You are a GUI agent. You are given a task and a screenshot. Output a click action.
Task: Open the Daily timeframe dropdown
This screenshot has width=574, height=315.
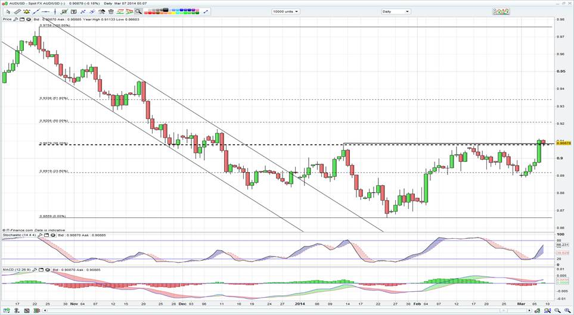396,11
